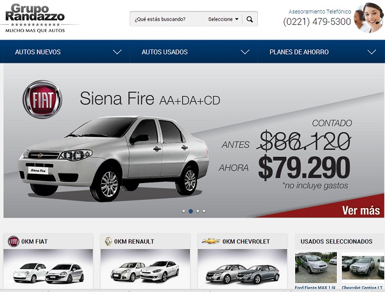The height and width of the screenshot is (292, 385).
Task: Click the Grupo Randazzo logo
Action: 35,18
